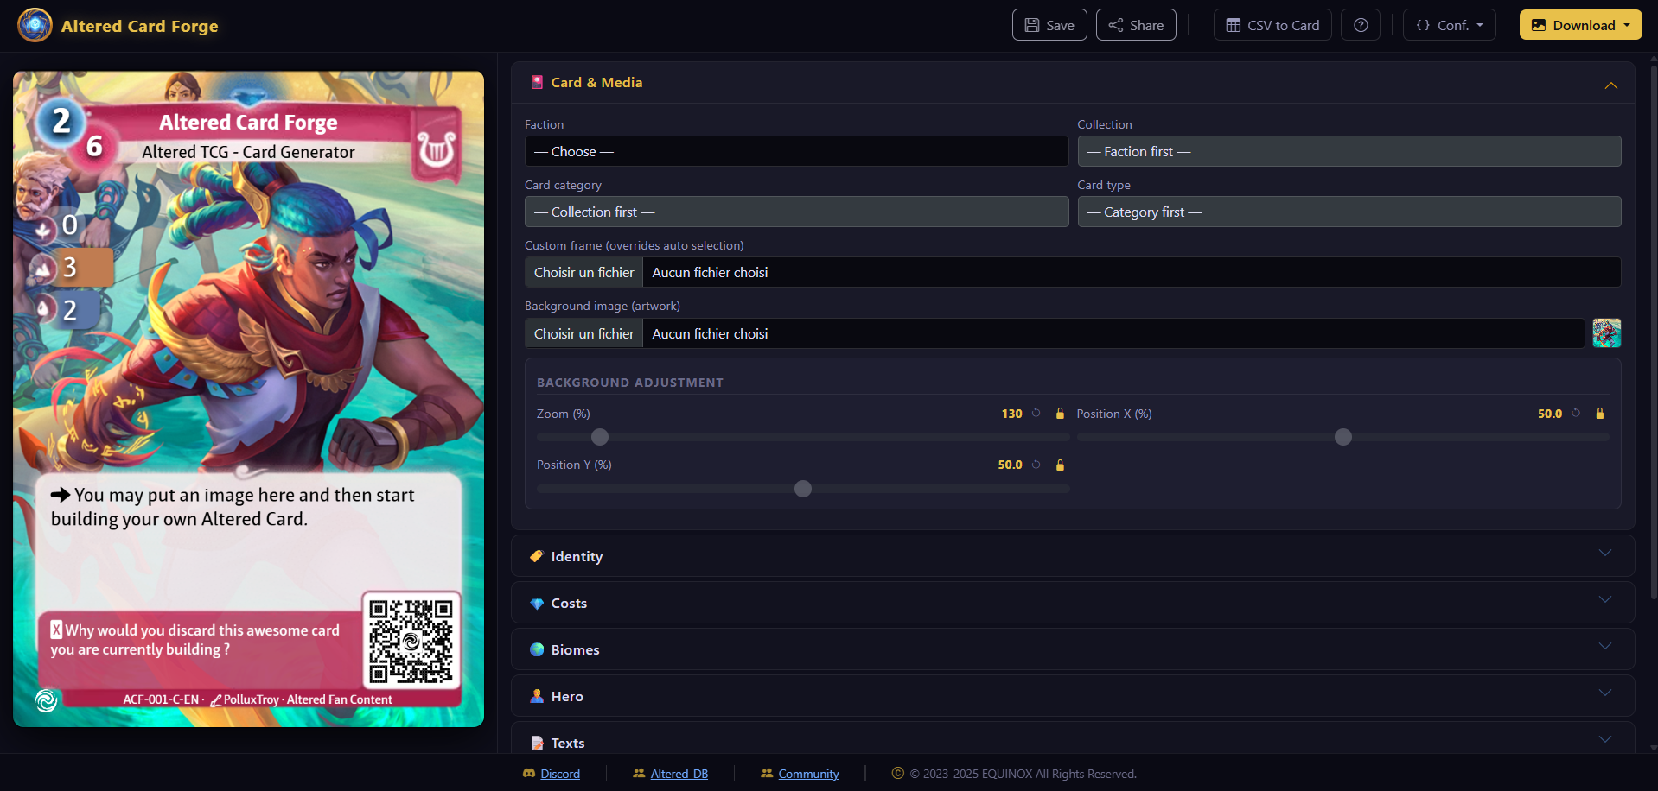1658x791 pixels.
Task: Click the Position Y (%) slider handle
Action: tap(803, 489)
